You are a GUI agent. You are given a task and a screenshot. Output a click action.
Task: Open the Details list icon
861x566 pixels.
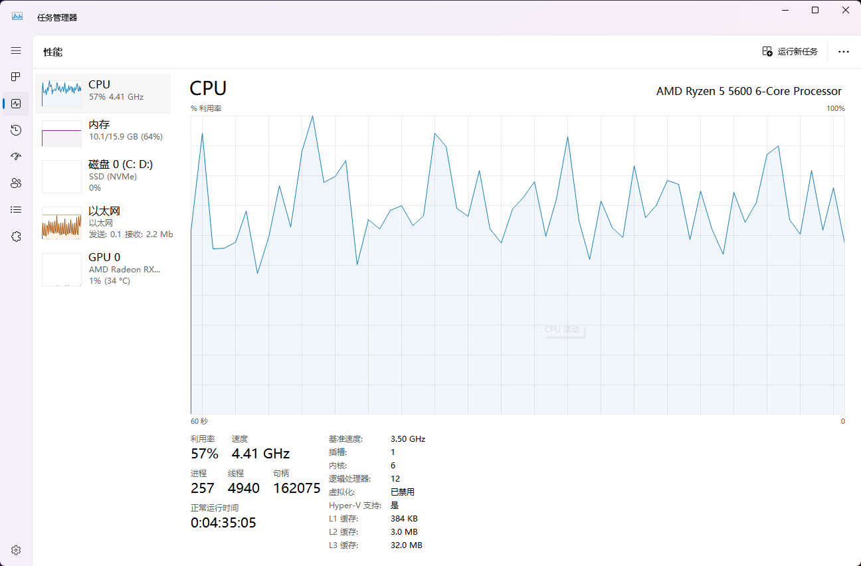coord(16,210)
